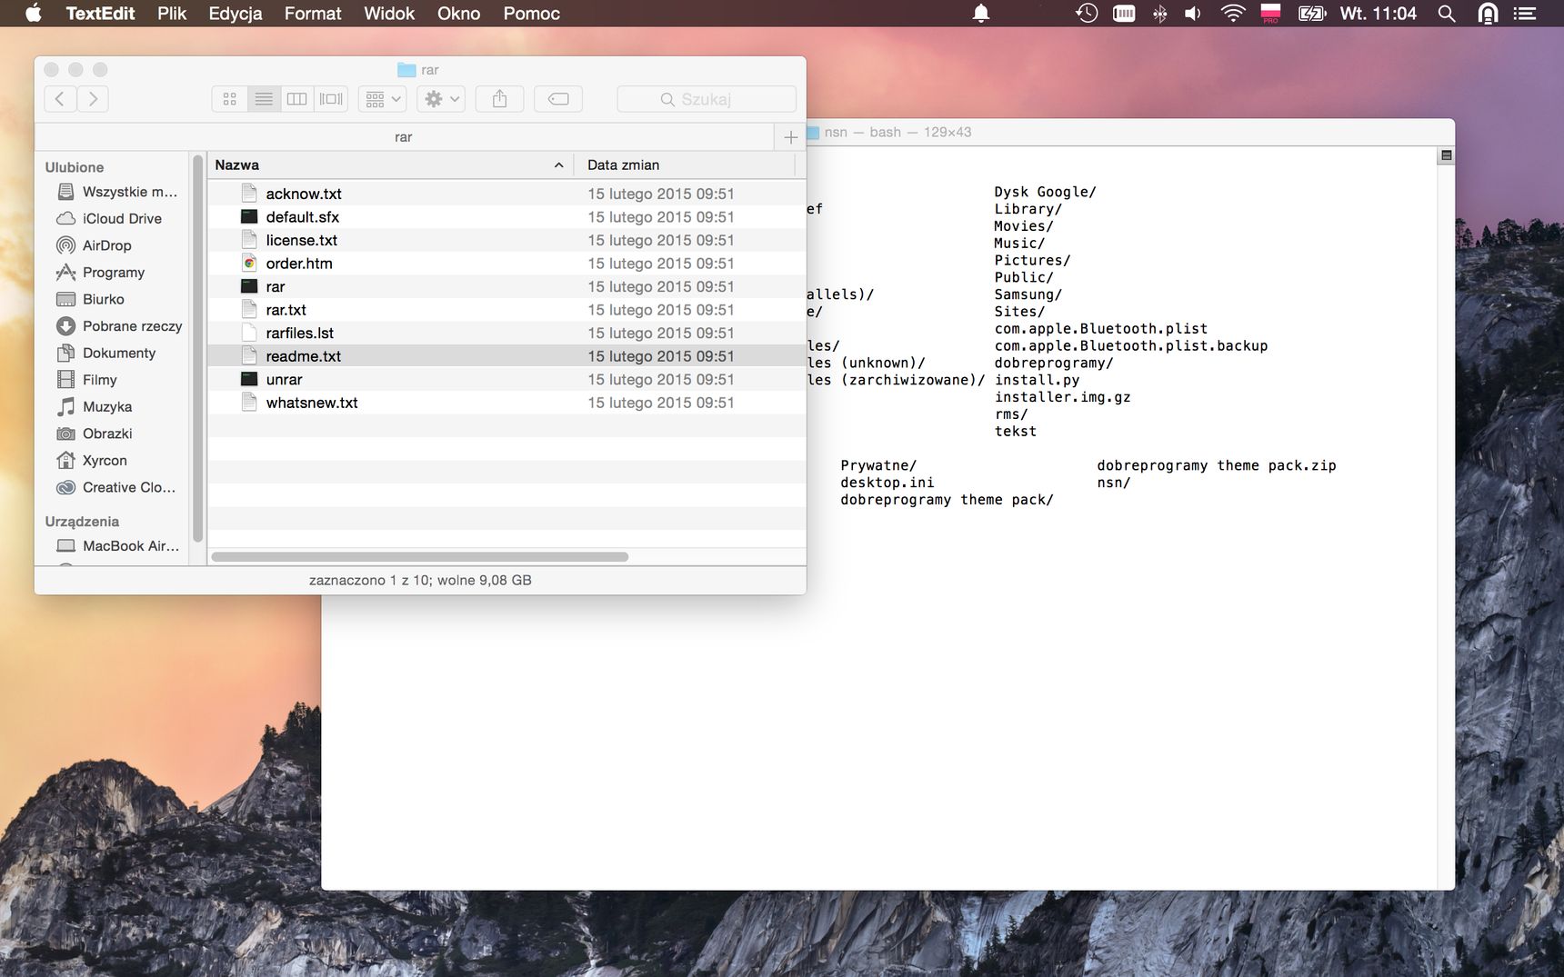Open Notification Center list icon
Image resolution: width=1564 pixels, height=977 pixels.
[x=1525, y=14]
